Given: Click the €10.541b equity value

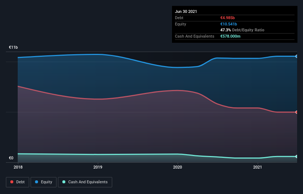Looking at the screenshot, I should [x=228, y=24].
